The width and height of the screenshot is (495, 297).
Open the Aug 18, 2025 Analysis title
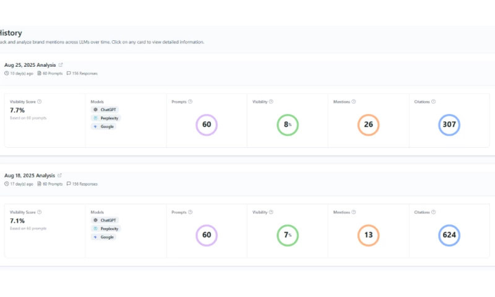[29, 176]
